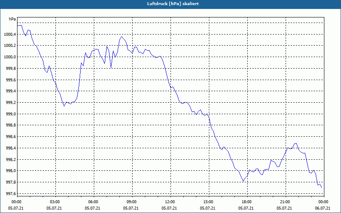Click the 1000,0 pressure axis label

click(10, 57)
